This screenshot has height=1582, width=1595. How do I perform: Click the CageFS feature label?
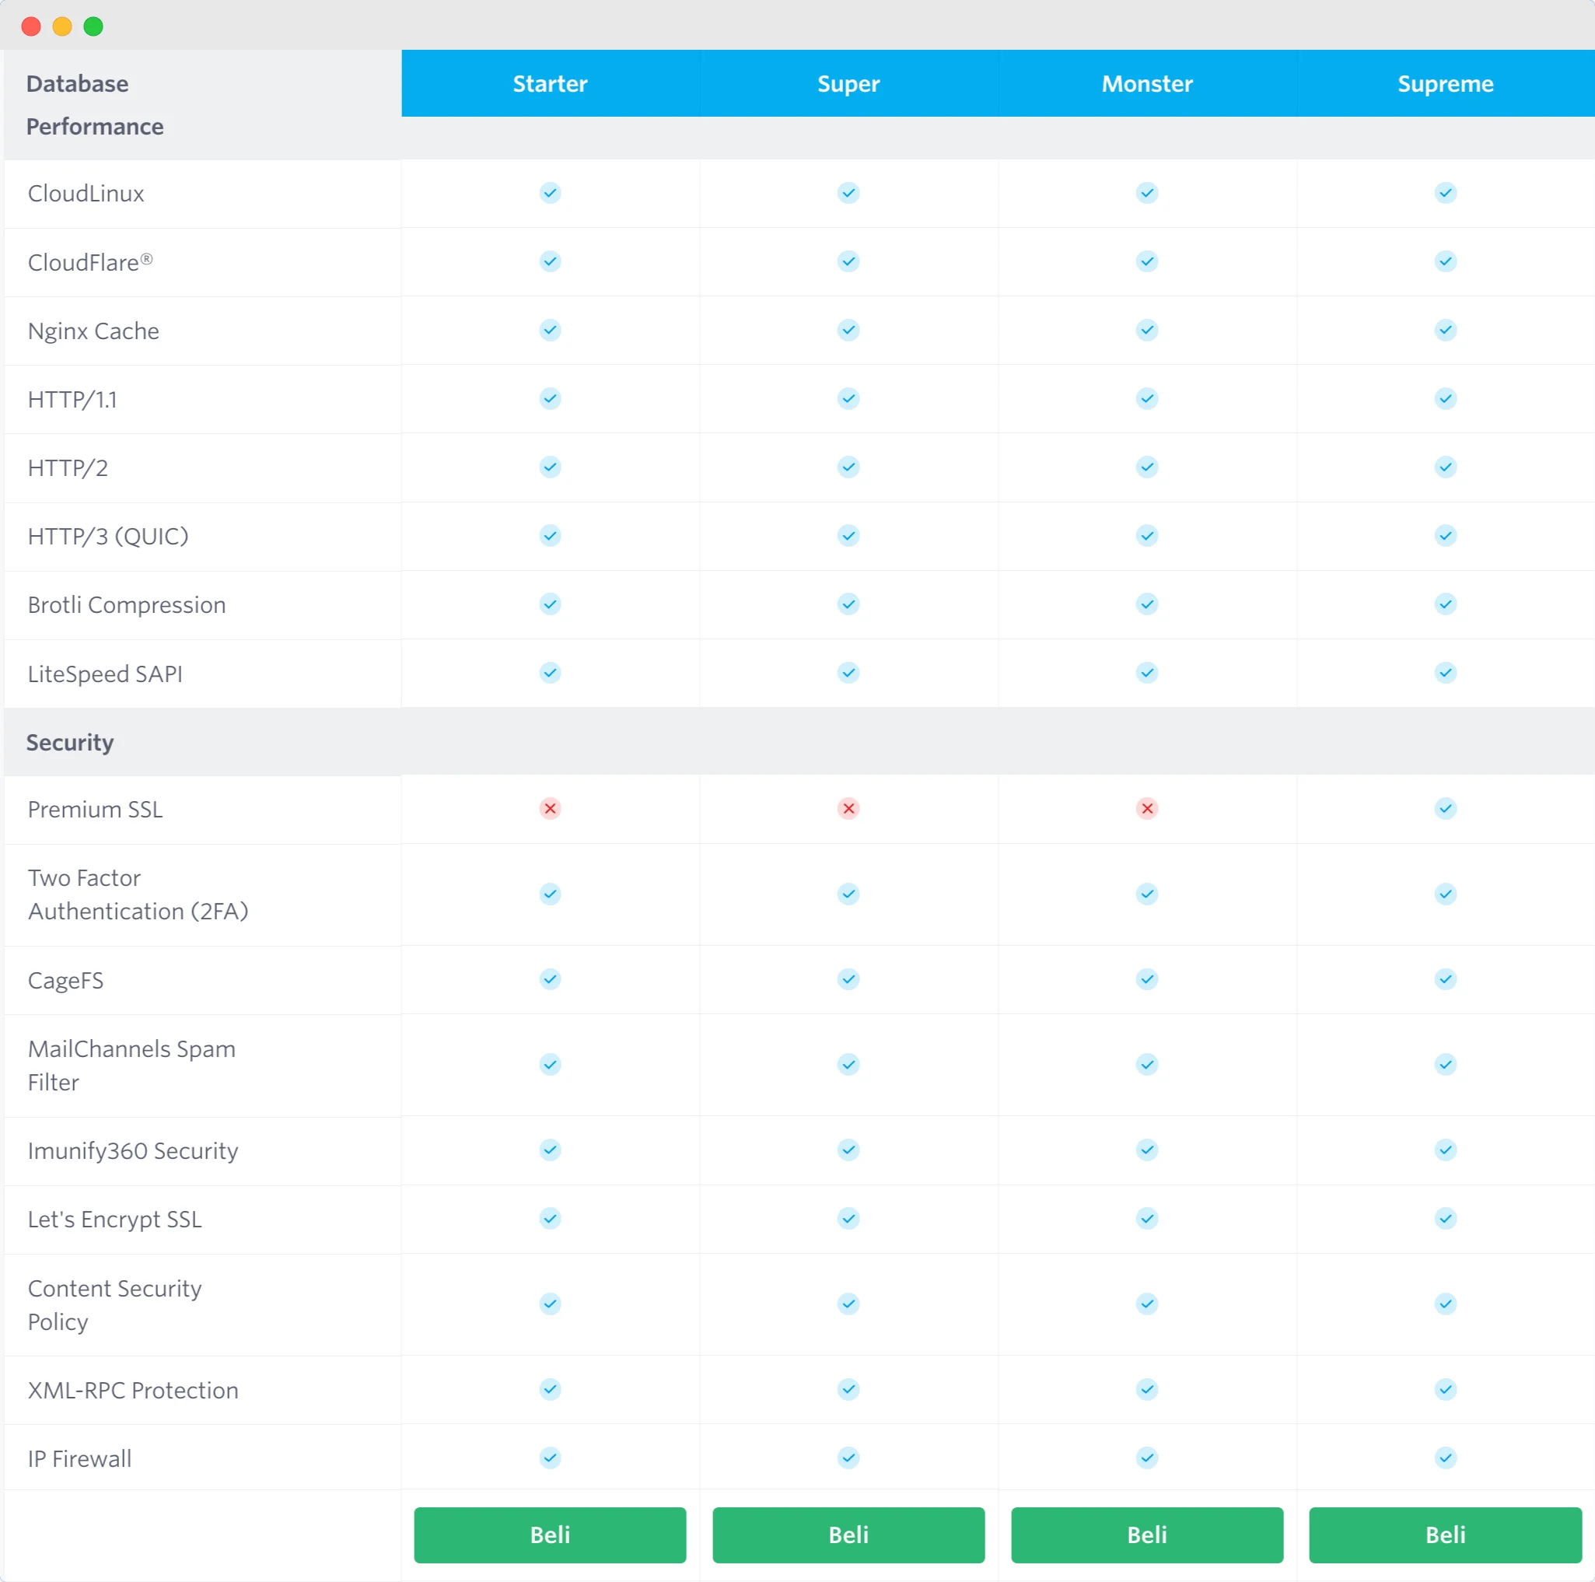coord(65,980)
